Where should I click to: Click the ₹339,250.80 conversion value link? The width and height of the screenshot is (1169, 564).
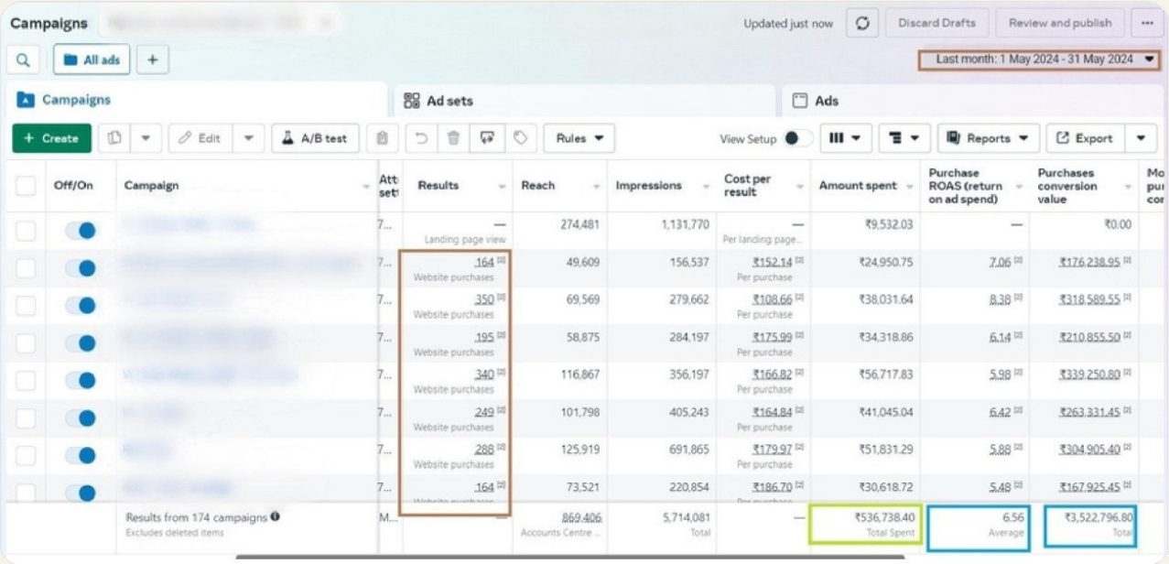pyautogui.click(x=1089, y=374)
